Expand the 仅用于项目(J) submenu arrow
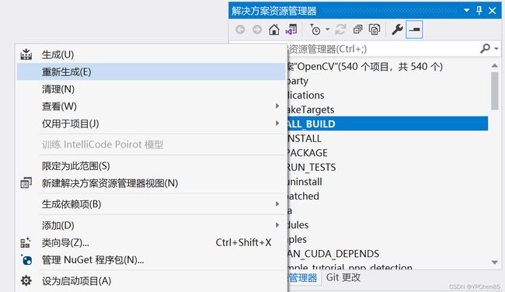Screen dimensions: 505x292 pos(277,123)
